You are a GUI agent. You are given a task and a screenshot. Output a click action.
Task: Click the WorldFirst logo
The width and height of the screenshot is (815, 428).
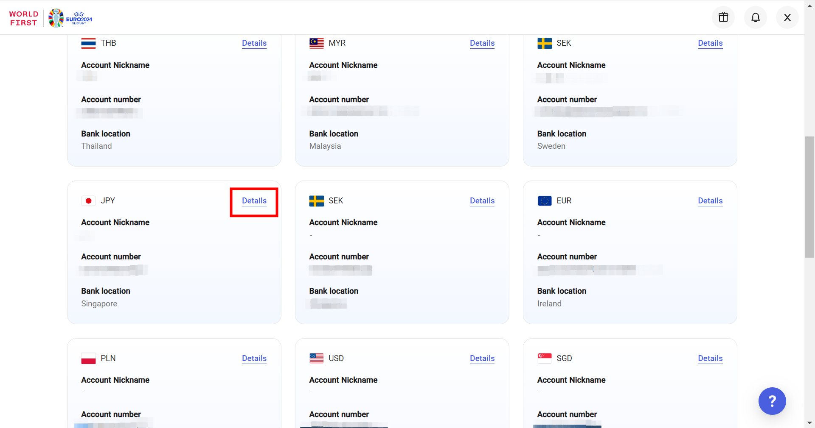tap(24, 18)
